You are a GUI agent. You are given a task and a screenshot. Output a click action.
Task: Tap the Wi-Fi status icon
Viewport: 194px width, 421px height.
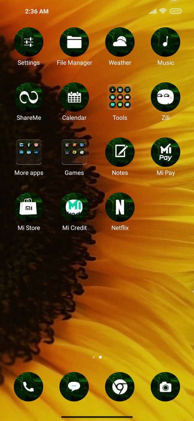(x=162, y=11)
